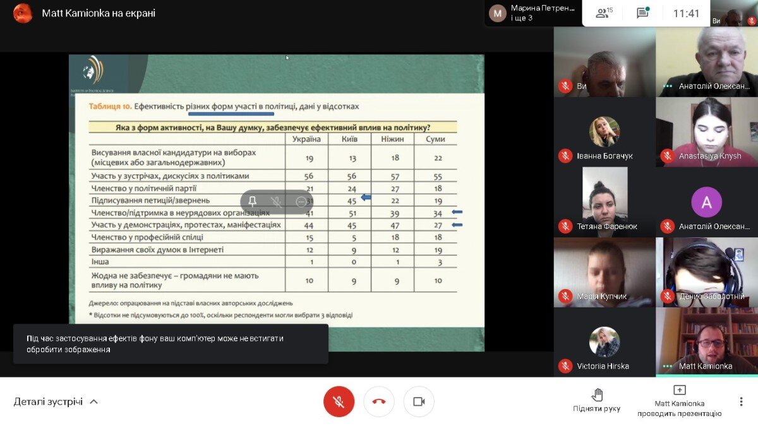This screenshot has height=426, width=758.
Task: Open the participants list showing 15 people
Action: (605, 13)
